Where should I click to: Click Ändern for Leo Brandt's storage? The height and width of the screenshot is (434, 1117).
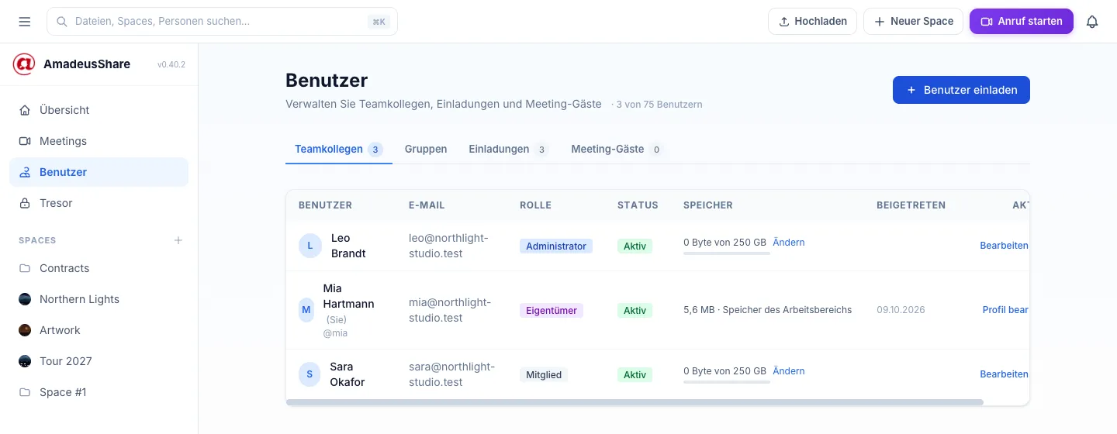[x=789, y=243]
